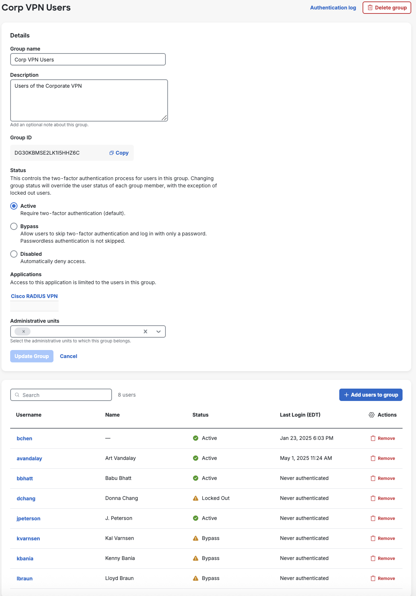Click the Cancel link
This screenshot has width=416, height=596.
click(68, 356)
